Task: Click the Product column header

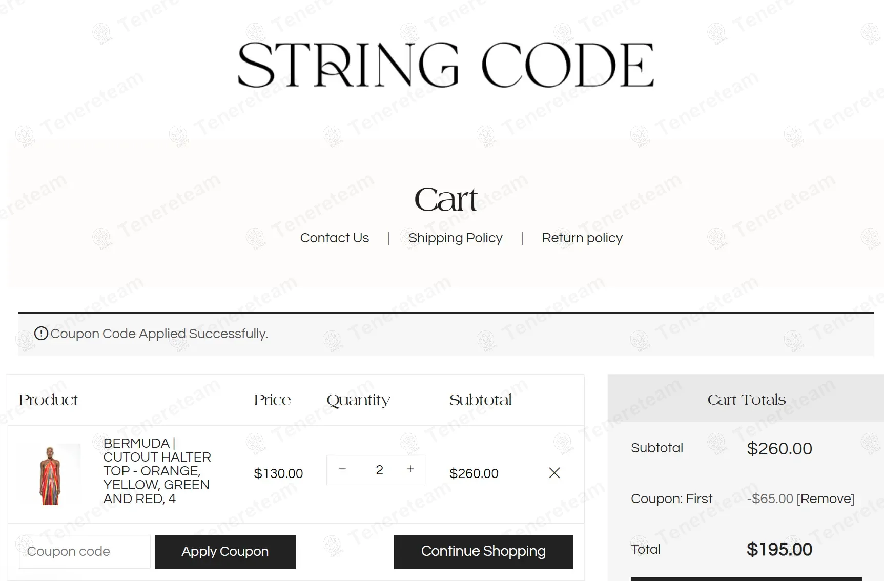Action: tap(48, 400)
